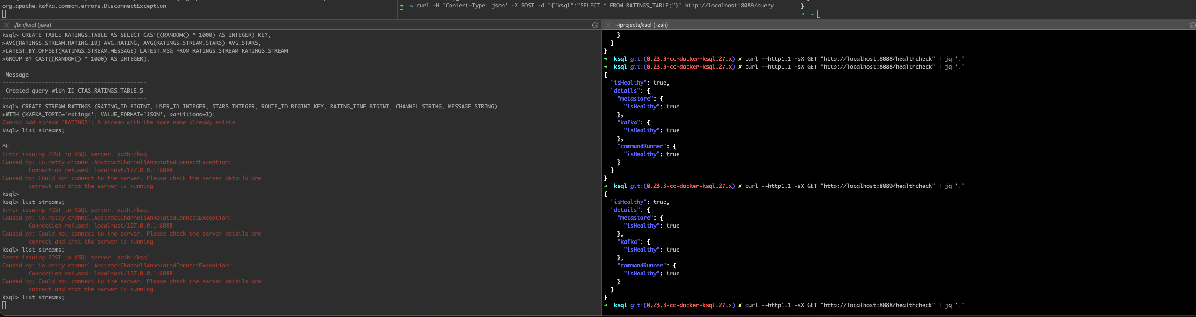This screenshot has height=317, width=1196.
Task: Click the WITH (KAFKA_TOPIC='ratings' line
Action: 109,115
